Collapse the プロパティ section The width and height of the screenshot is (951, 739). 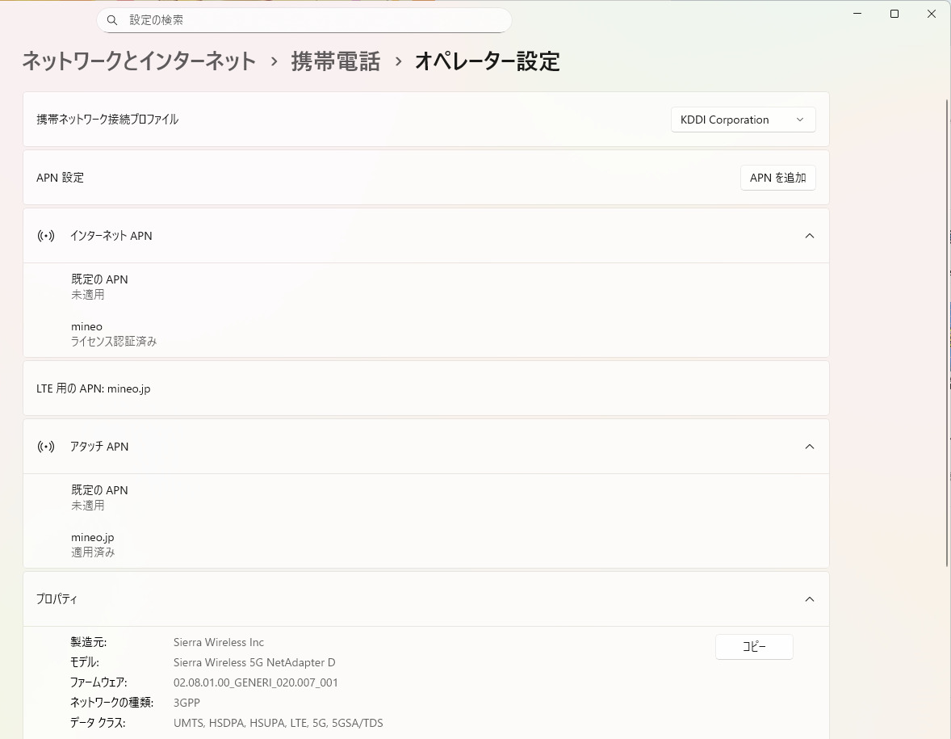point(810,599)
